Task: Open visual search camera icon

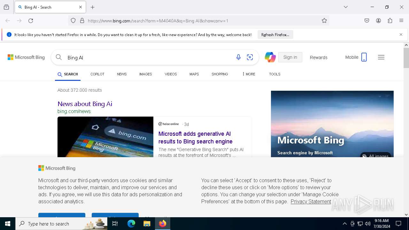Action: (250, 57)
